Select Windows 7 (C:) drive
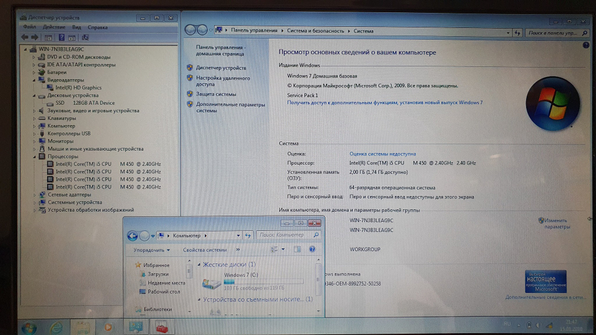 point(253,281)
